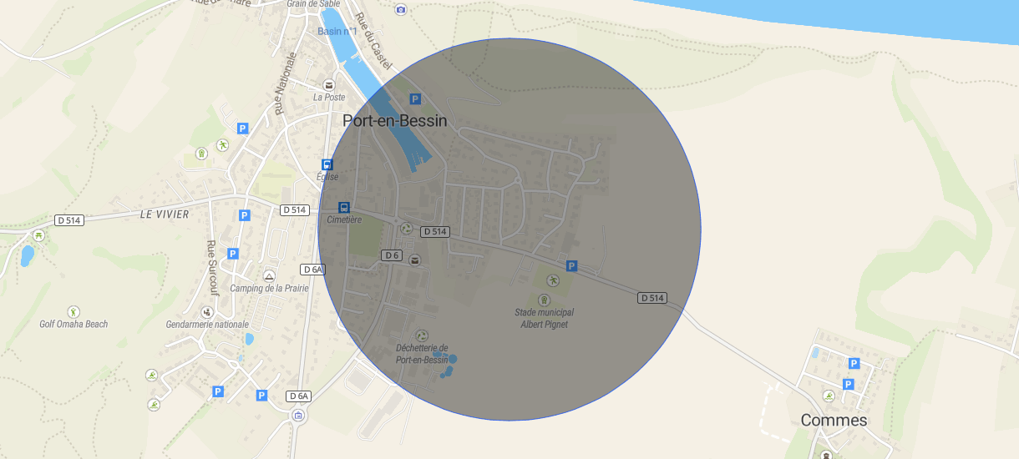Click the Camping de la Prairie tent icon
The width and height of the screenshot is (1019, 459).
pyautogui.click(x=269, y=275)
